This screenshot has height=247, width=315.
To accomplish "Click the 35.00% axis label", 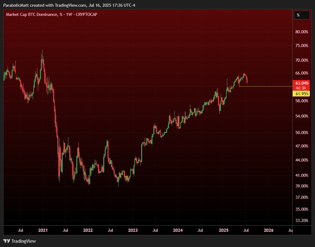I will click(x=302, y=209).
